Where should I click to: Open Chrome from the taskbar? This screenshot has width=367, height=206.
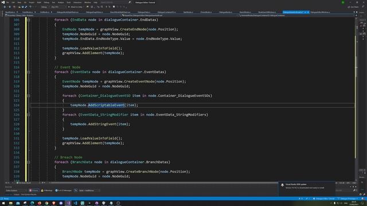point(46,203)
